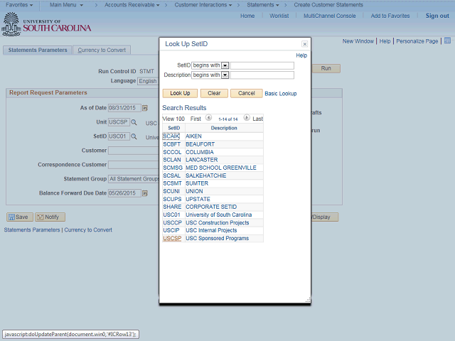Click the COLUMBIA description link
The image size is (455, 341).
[x=199, y=152]
